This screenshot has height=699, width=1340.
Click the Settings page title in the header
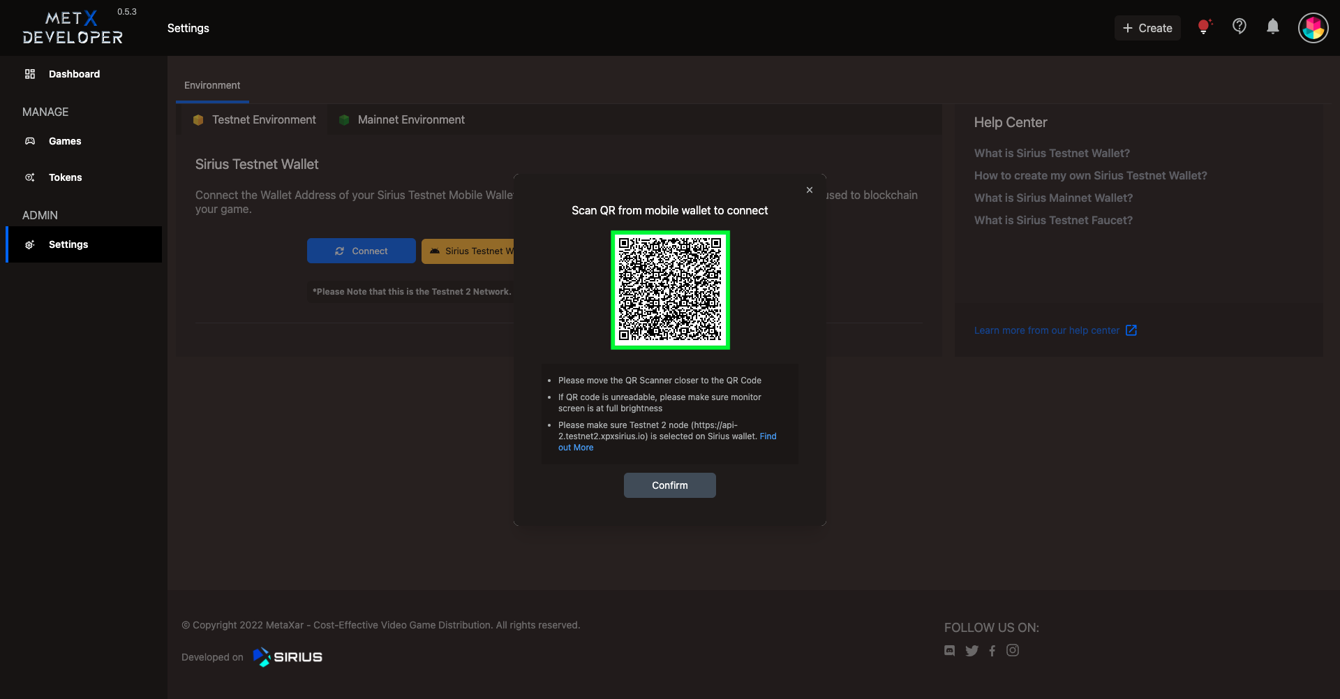(188, 28)
